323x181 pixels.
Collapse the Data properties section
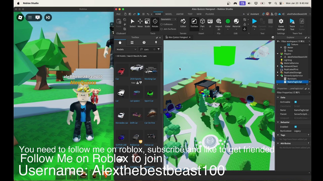coord(278,98)
